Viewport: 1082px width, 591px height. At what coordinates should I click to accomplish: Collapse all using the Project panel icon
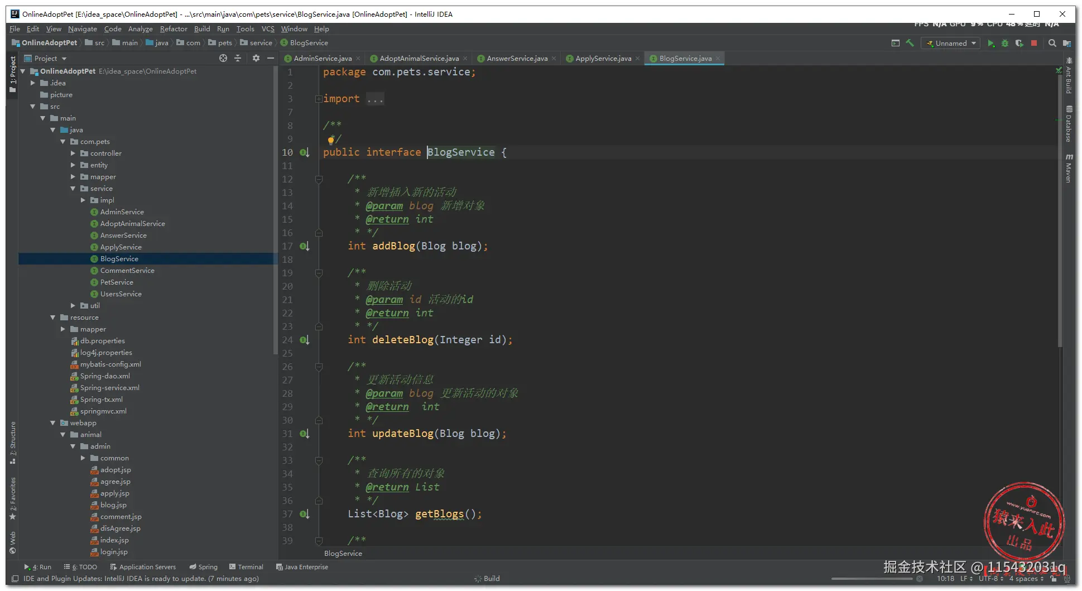pos(238,58)
